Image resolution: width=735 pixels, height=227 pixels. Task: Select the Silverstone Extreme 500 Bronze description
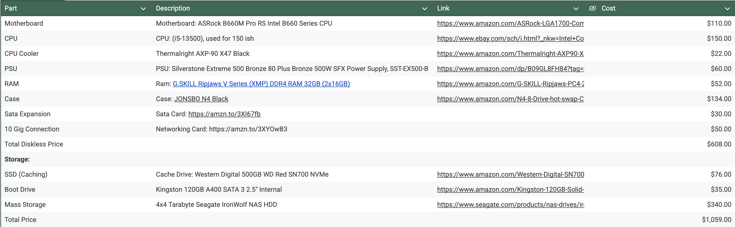click(292, 69)
